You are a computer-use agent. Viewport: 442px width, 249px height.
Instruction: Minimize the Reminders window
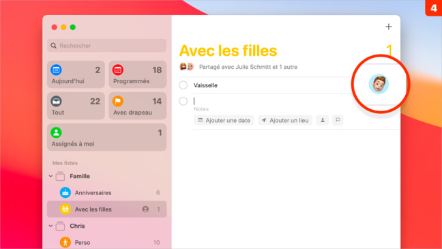pyautogui.click(x=63, y=27)
